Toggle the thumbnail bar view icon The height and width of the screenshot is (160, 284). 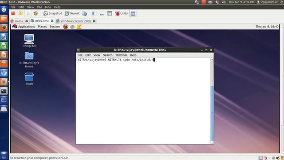pyautogui.click(x=102, y=13)
